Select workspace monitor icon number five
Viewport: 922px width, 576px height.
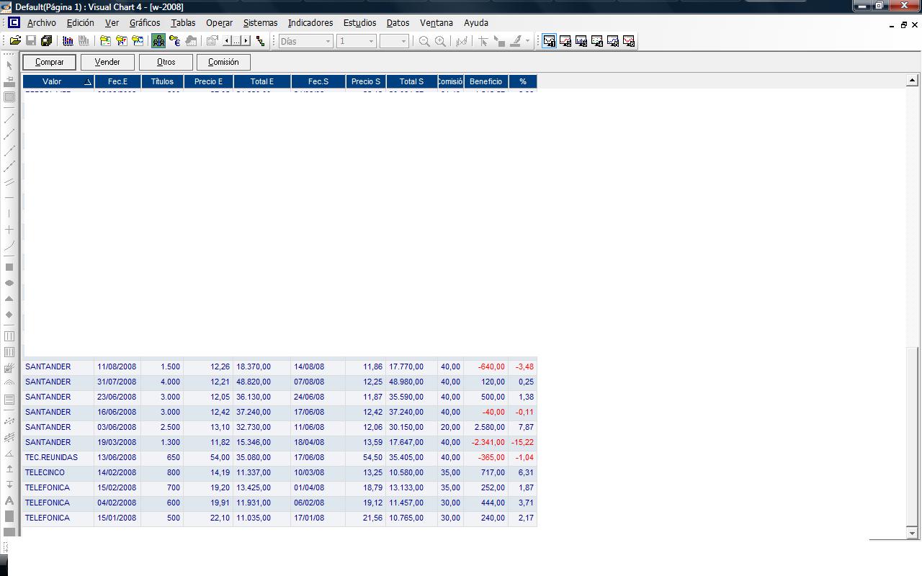click(613, 41)
